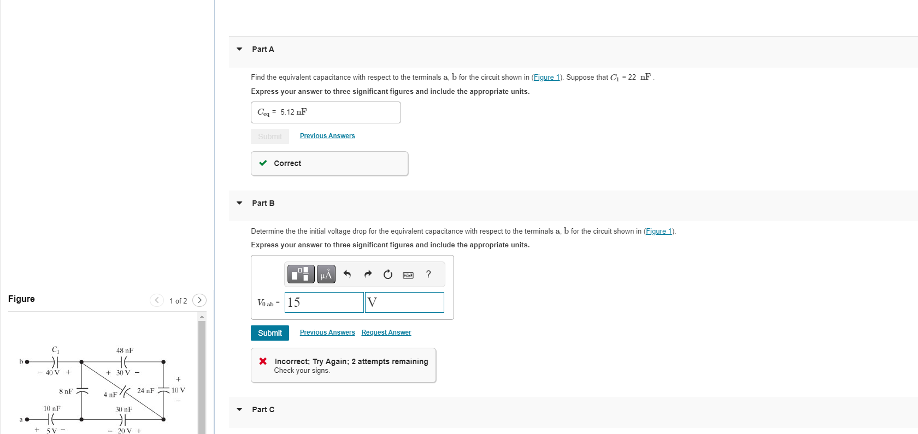Open the templates tool in answer toolbar

[301, 274]
